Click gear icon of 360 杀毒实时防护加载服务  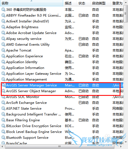coord(3,9)
